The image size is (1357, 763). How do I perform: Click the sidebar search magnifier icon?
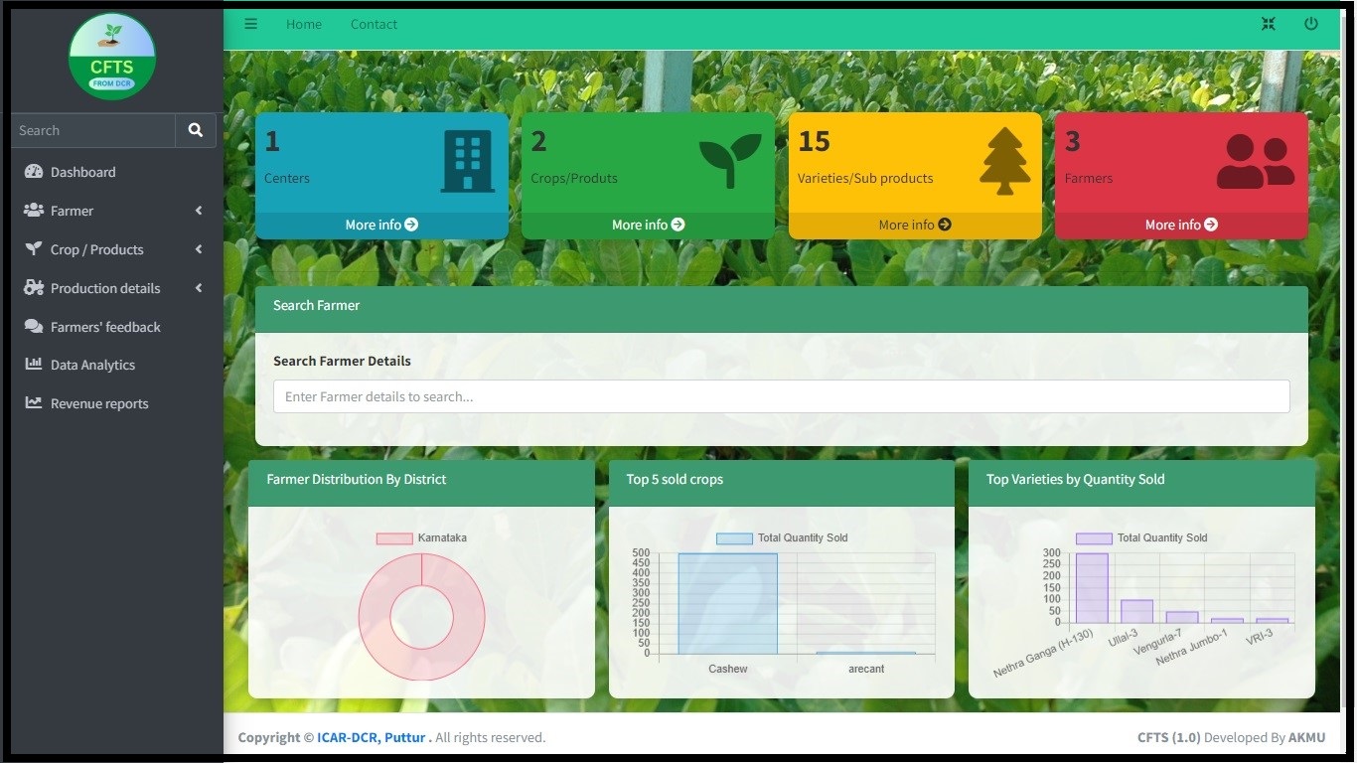pos(195,130)
